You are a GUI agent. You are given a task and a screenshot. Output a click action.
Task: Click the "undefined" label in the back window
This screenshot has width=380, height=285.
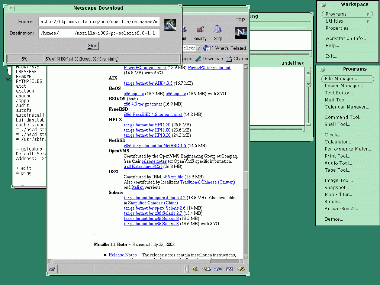coord(293,63)
